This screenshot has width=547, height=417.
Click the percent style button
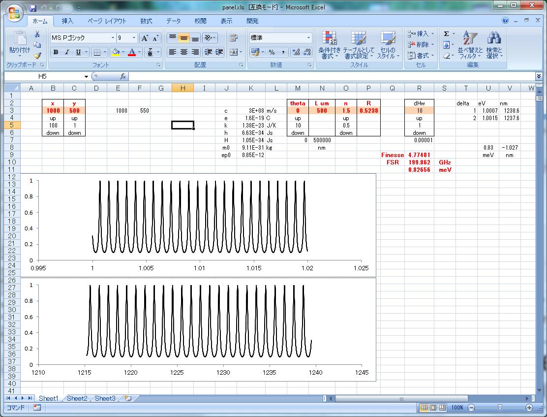point(272,52)
